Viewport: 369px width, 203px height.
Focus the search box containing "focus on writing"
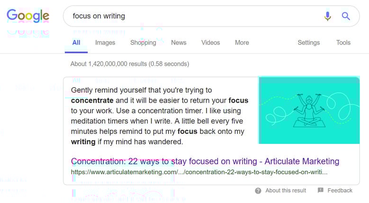tap(189, 16)
